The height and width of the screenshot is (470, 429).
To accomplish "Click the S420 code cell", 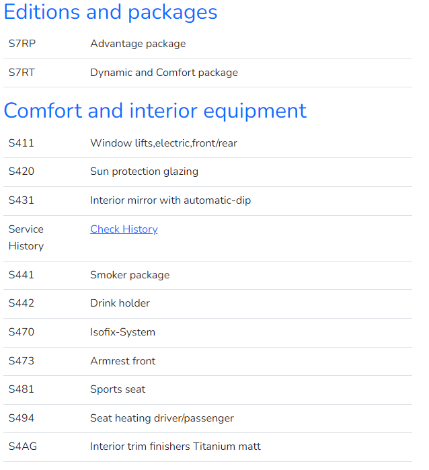I will [22, 171].
